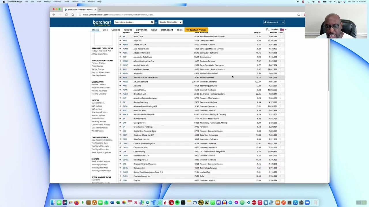Open Finder in the Dock

[x=53, y=203]
